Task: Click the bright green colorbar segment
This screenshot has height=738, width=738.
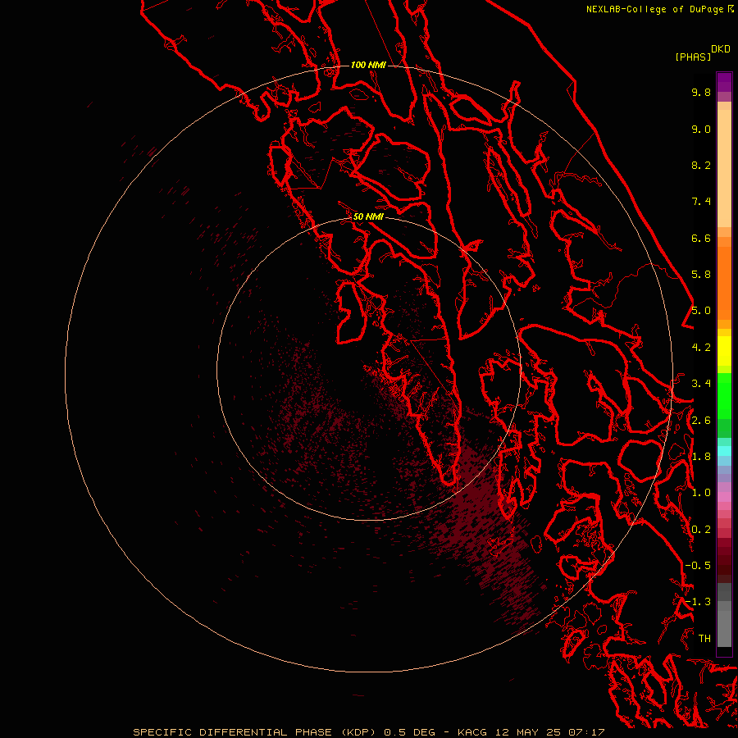Action: pyautogui.click(x=724, y=395)
